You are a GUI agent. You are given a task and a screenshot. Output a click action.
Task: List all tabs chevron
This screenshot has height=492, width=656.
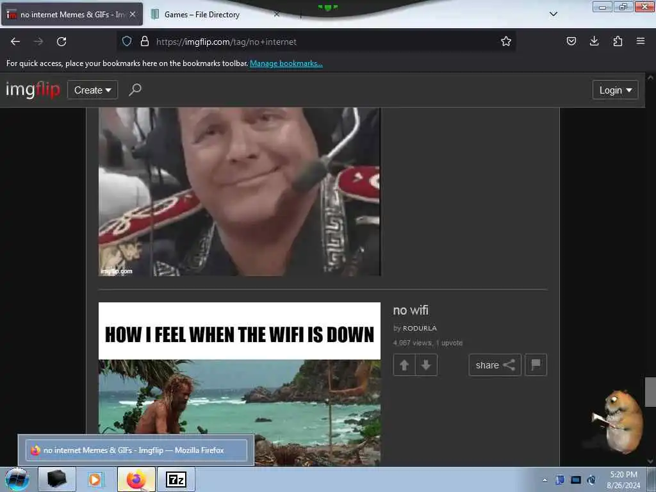[553, 14]
